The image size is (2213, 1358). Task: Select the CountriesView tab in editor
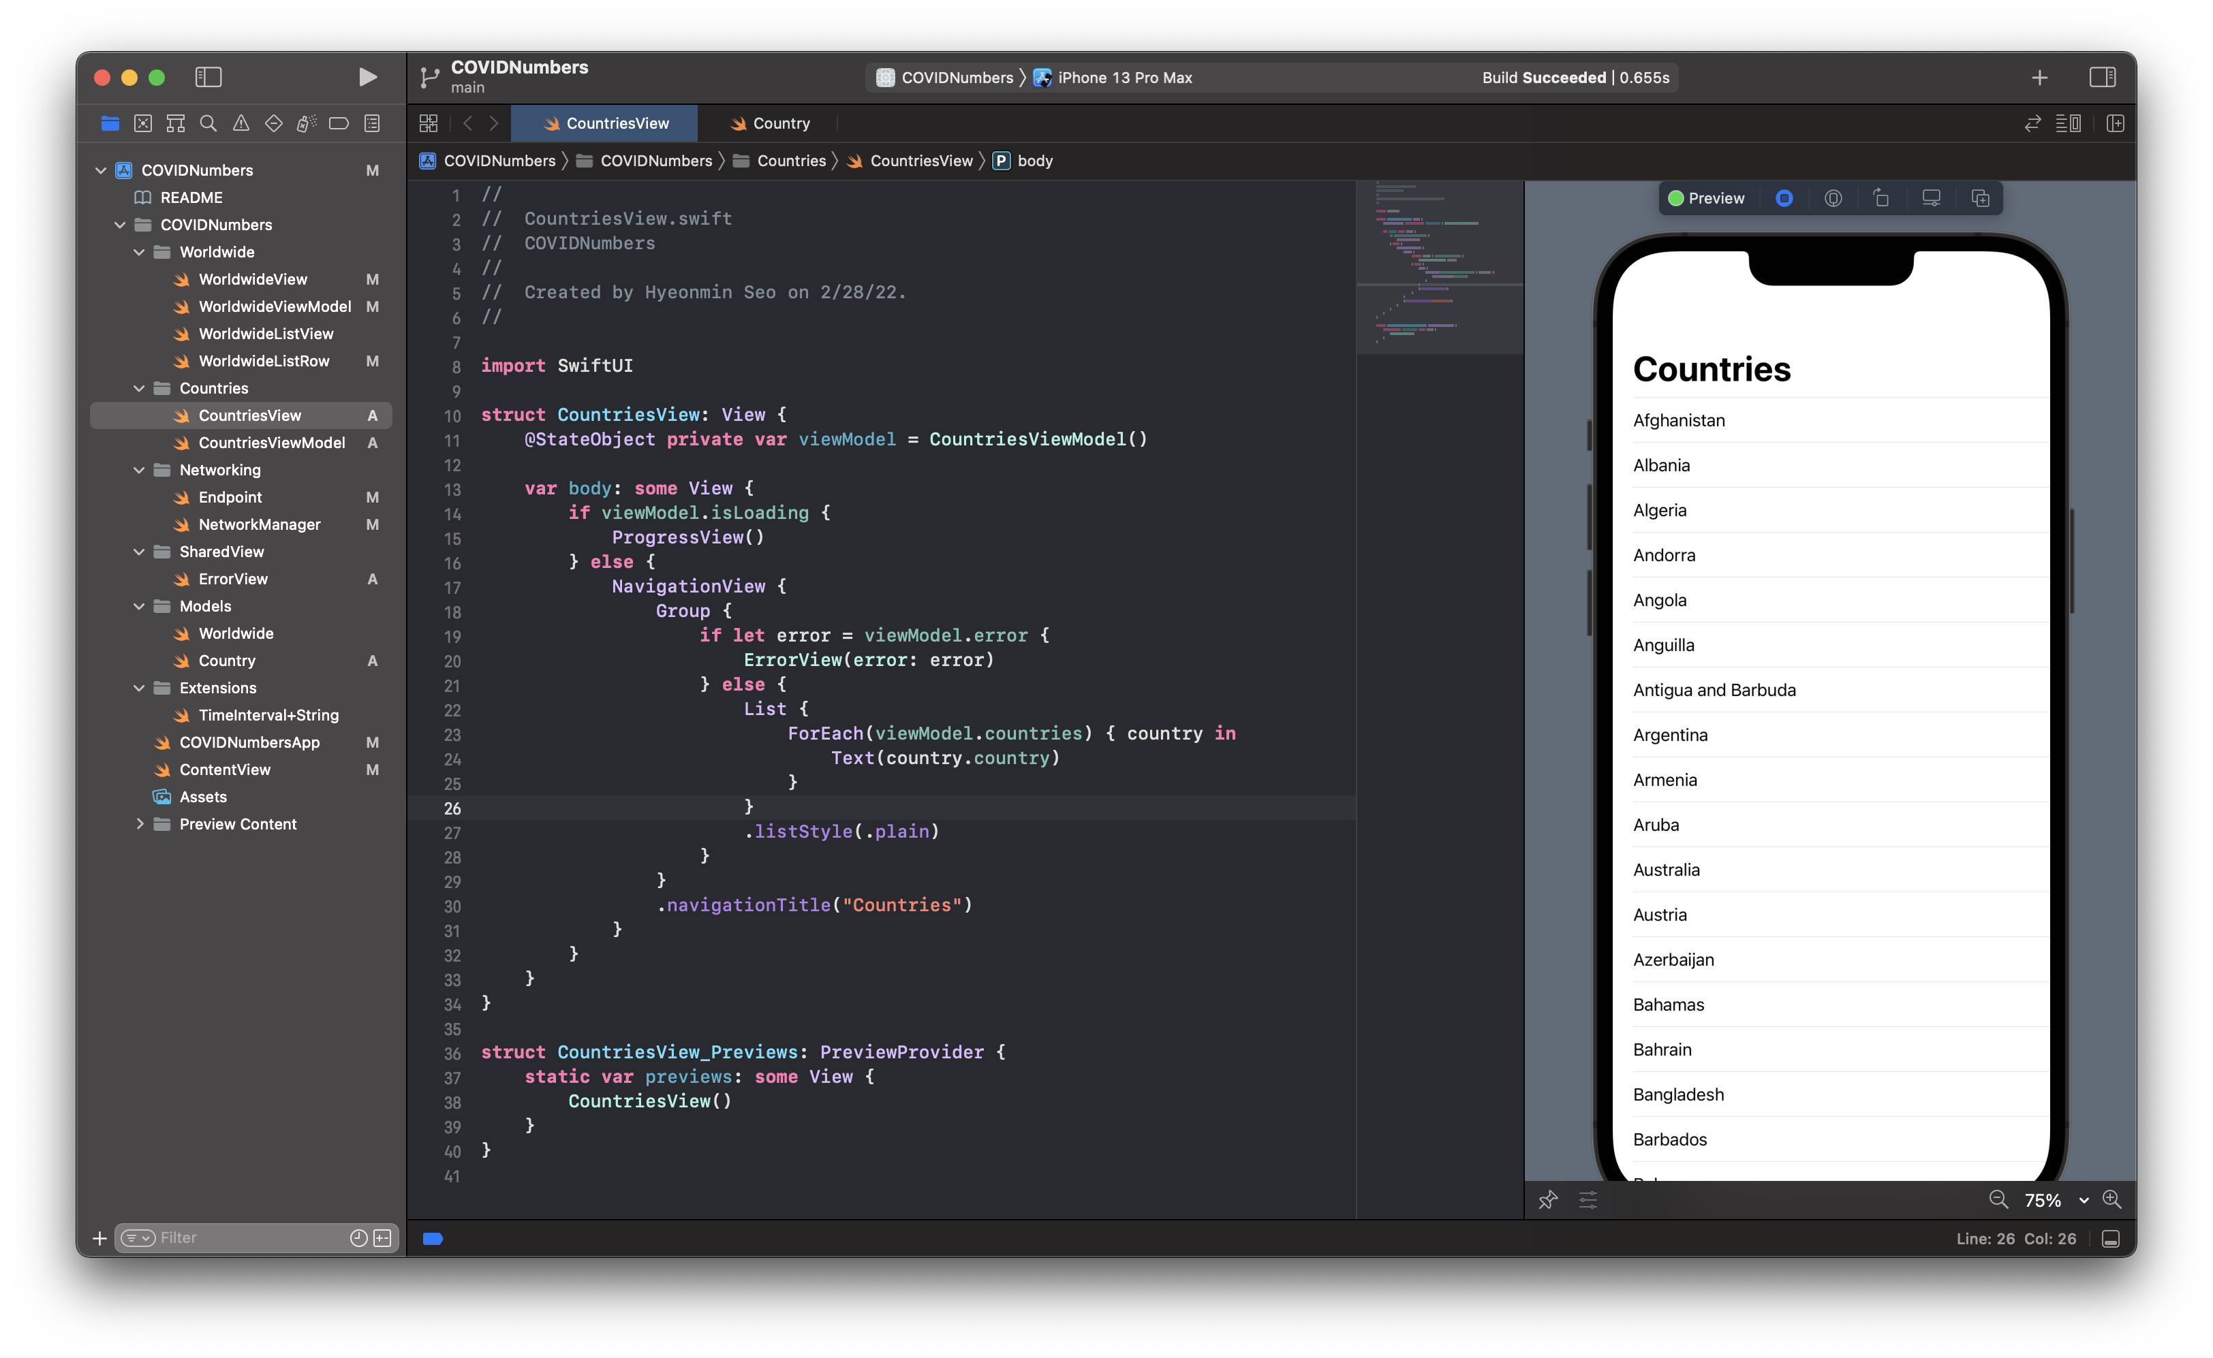(x=617, y=122)
